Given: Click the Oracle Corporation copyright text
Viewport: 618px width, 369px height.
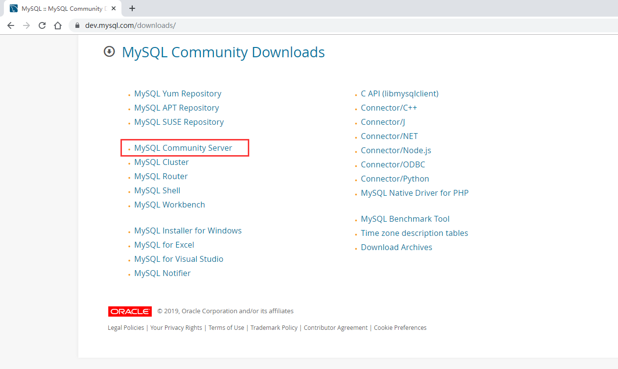Looking at the screenshot, I should point(226,311).
